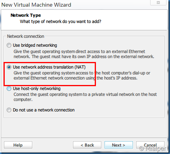Click the NAT description mentioning 'dial-up or external Ethernet'
Screen dimensions: 170x154
pos(82,76)
